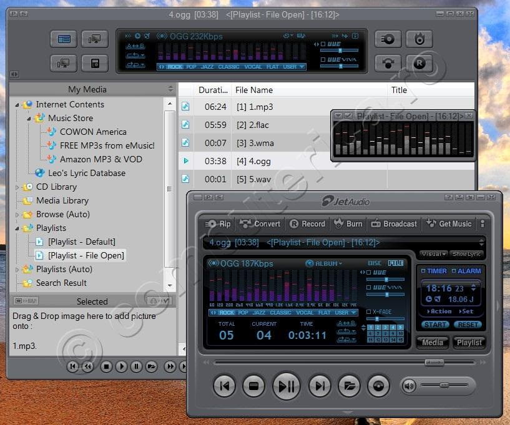Enable the BBE ViVA checkbox in JetAudio player
Screen dimensions: 510x425
point(368,288)
